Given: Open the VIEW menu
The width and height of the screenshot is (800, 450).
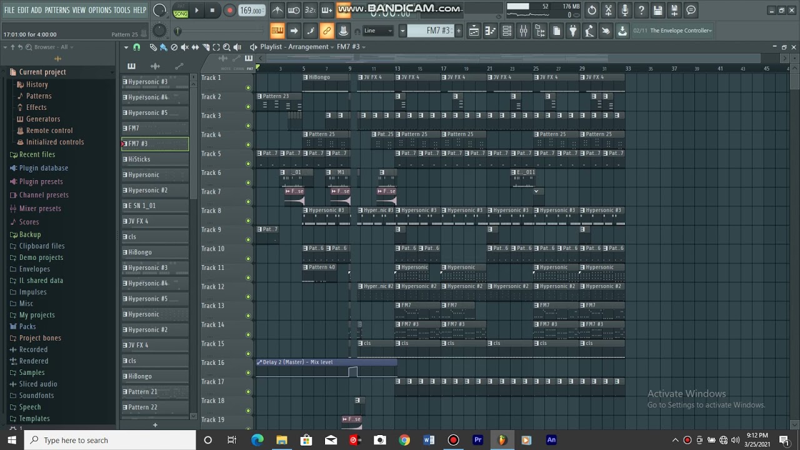Looking at the screenshot, I should point(79,10).
